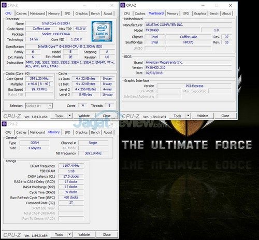Viewport: 259px width, 240px height.
Task: Click the Tools button in the CPU window
Action: click(x=59, y=116)
